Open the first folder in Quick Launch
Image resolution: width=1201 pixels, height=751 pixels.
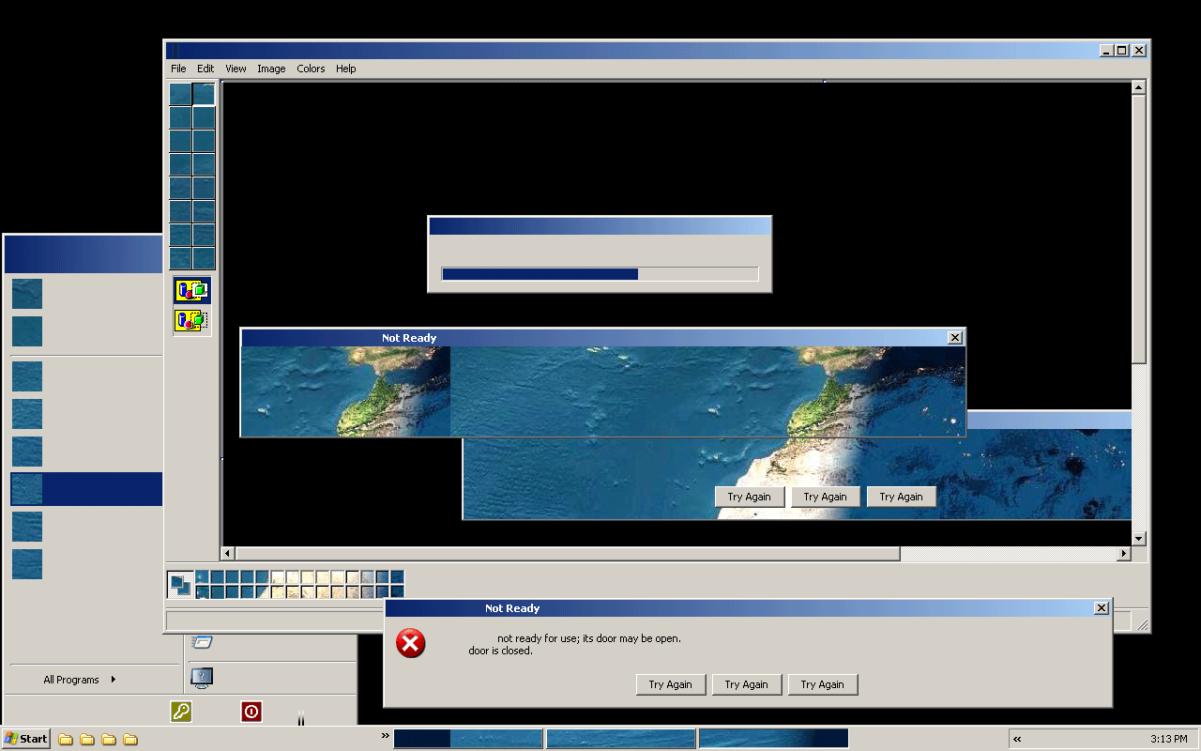click(66, 739)
